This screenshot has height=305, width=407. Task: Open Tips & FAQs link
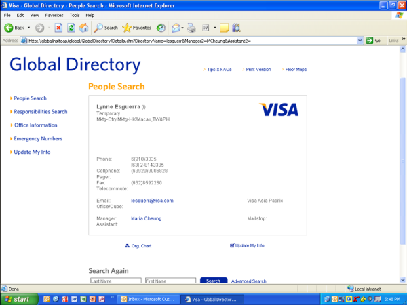click(x=219, y=70)
